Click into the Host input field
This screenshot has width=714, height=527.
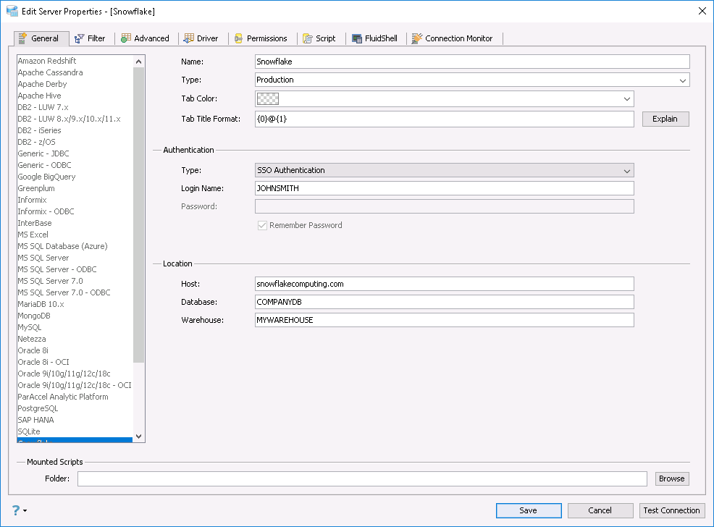coord(444,284)
